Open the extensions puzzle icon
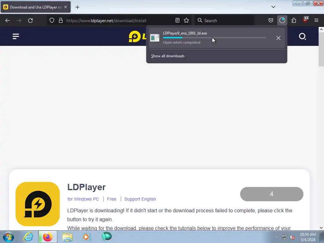 tap(294, 20)
